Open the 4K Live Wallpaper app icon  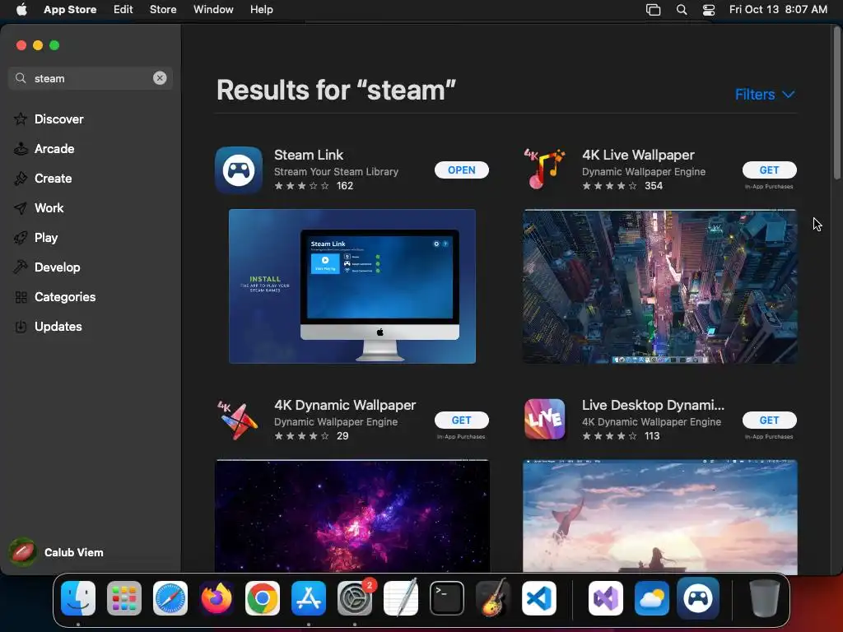[545, 170]
